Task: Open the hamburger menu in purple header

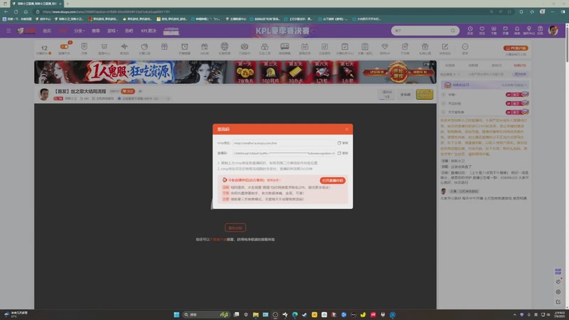Action: (x=9, y=31)
